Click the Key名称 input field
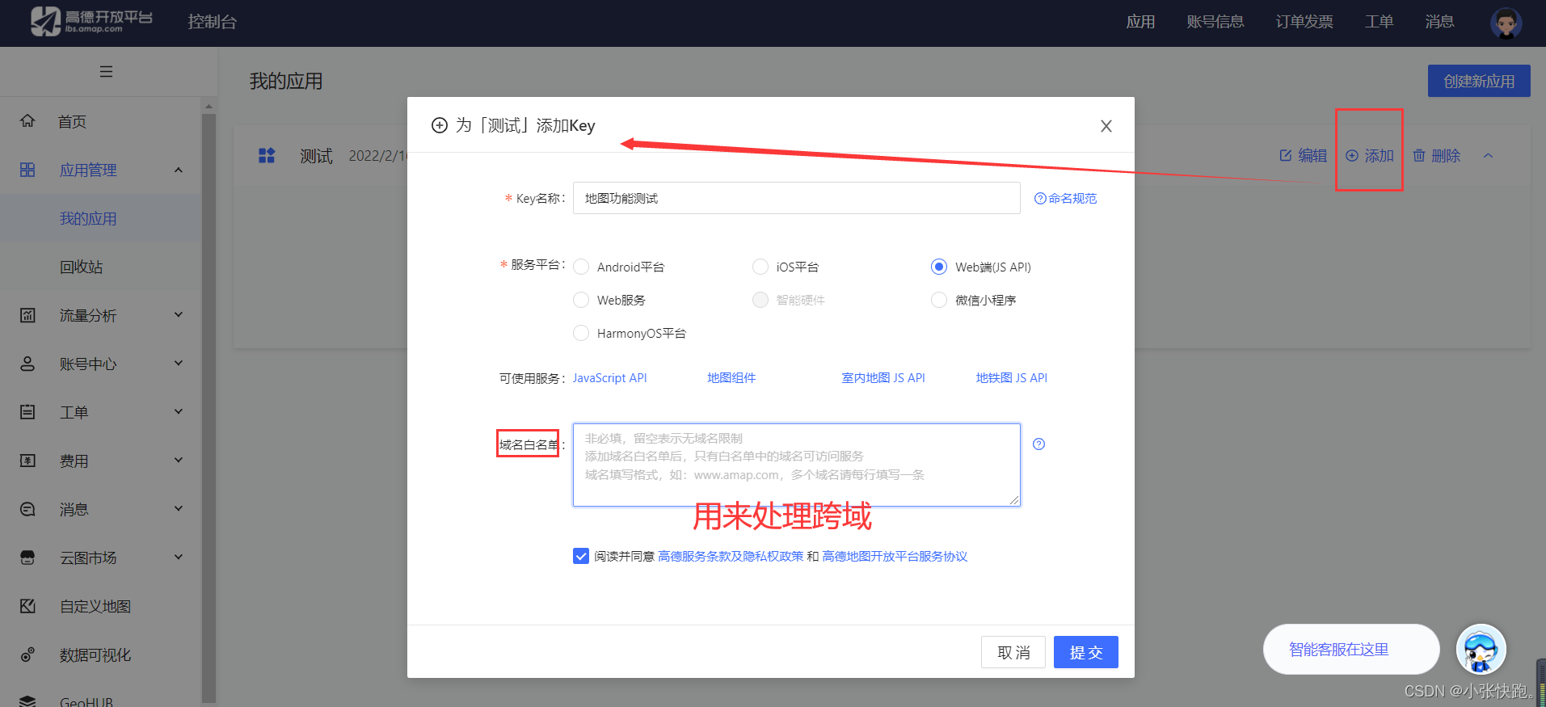This screenshot has height=707, width=1546. coord(797,198)
